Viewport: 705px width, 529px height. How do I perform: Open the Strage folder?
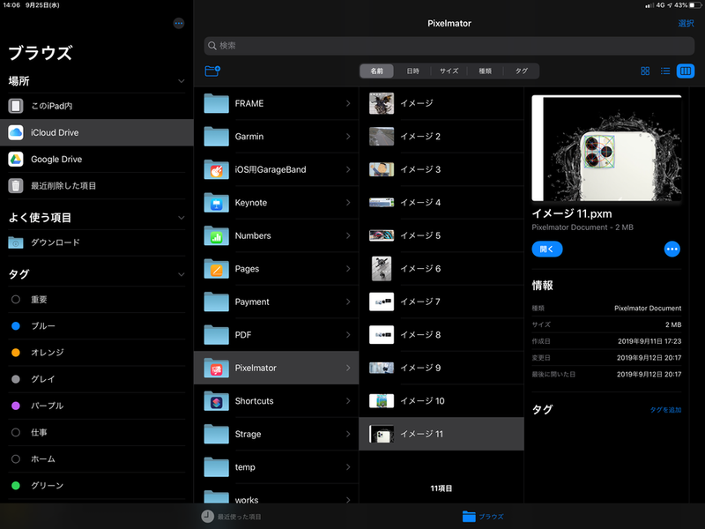(x=277, y=434)
